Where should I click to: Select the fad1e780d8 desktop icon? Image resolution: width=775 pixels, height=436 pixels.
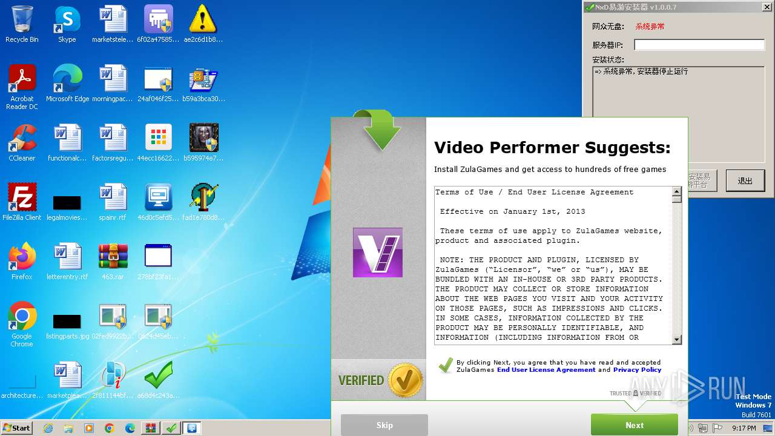tap(203, 202)
